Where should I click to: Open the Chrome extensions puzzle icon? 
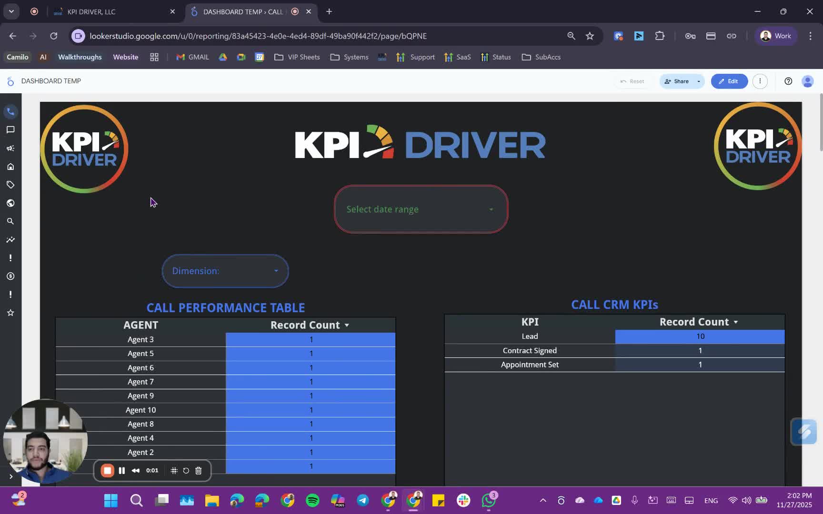point(660,36)
